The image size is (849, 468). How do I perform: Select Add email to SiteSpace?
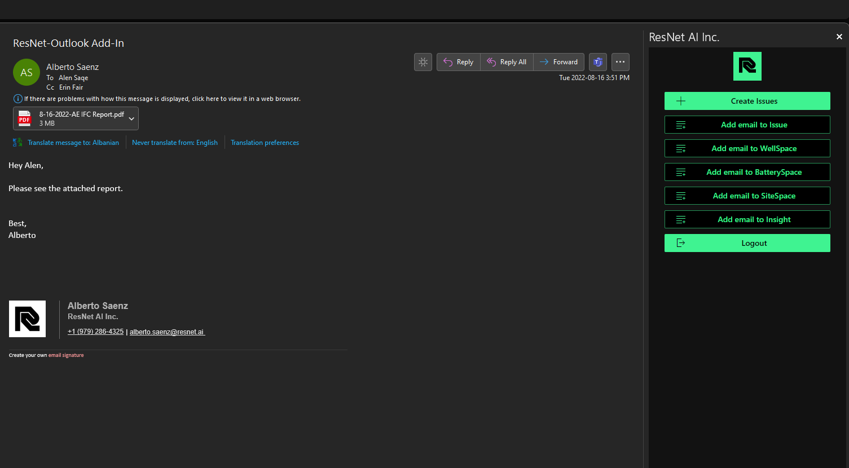(x=747, y=196)
